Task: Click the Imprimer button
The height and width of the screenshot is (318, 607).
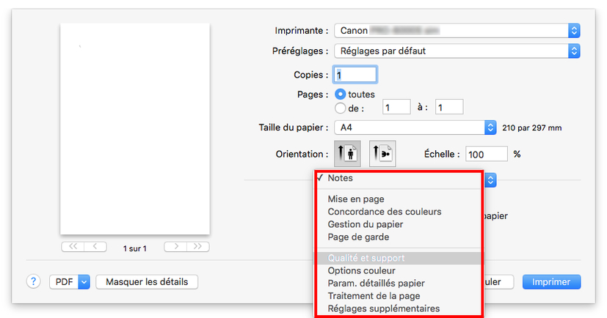Action: [x=551, y=281]
